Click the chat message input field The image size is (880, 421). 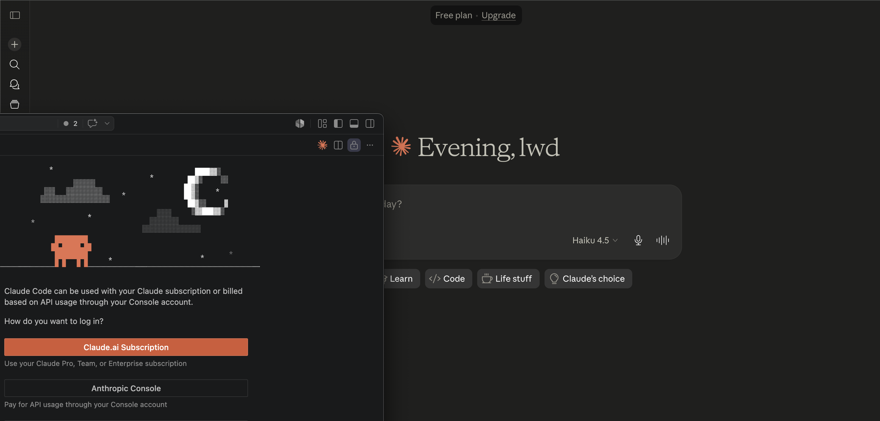(533, 205)
